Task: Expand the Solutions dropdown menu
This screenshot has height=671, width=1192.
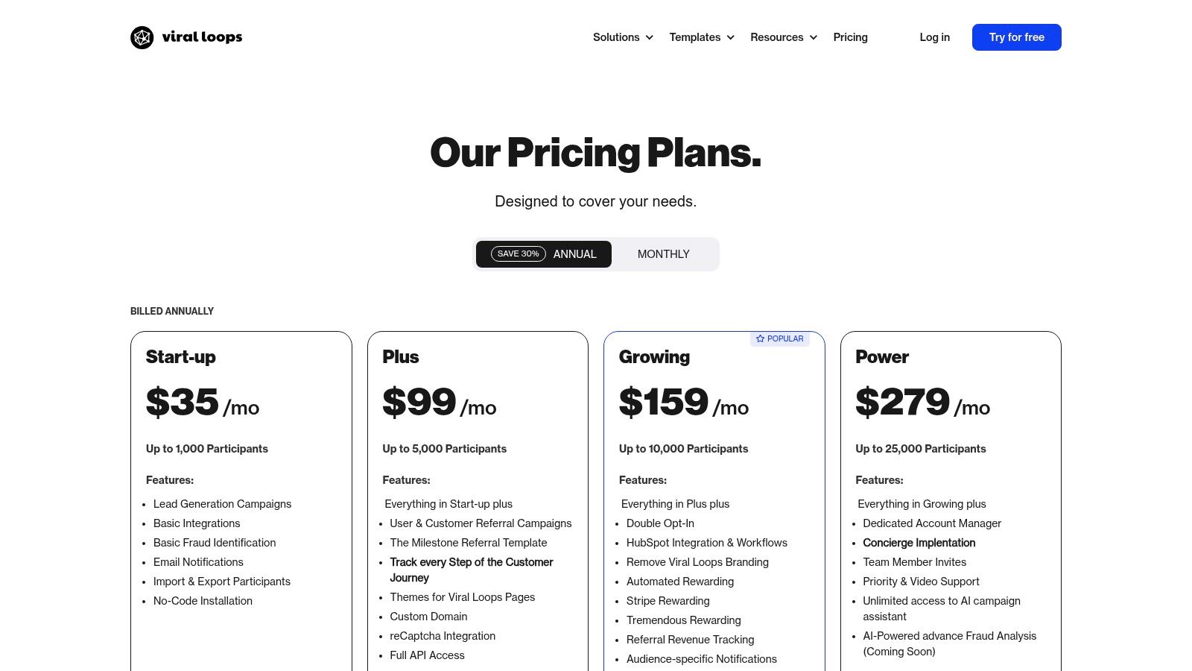Action: [x=616, y=37]
